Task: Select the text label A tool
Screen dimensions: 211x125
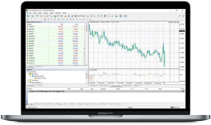Action: (x=52, y=19)
